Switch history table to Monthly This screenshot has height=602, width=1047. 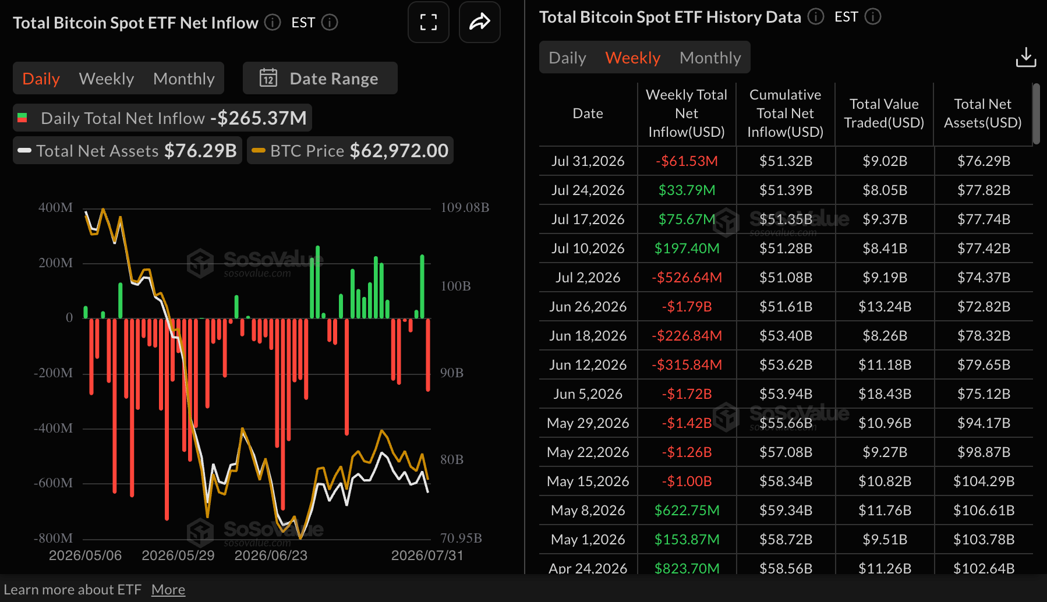coord(710,58)
